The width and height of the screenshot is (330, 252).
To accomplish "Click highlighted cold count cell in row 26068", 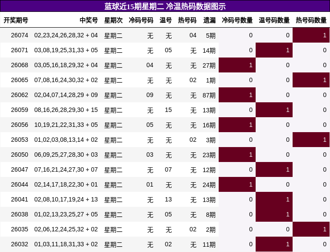I will click(237, 65).
